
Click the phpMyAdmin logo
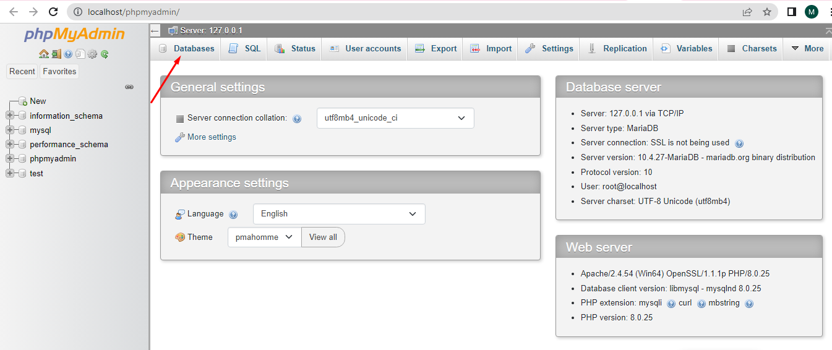tap(74, 35)
